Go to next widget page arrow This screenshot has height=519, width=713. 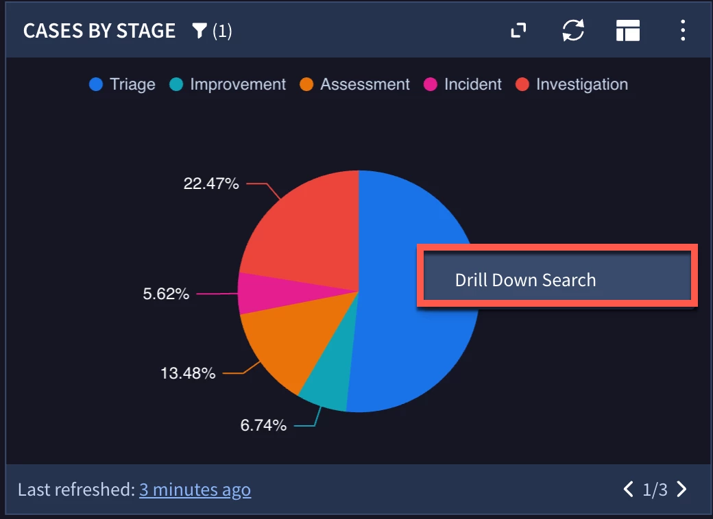[x=681, y=489]
